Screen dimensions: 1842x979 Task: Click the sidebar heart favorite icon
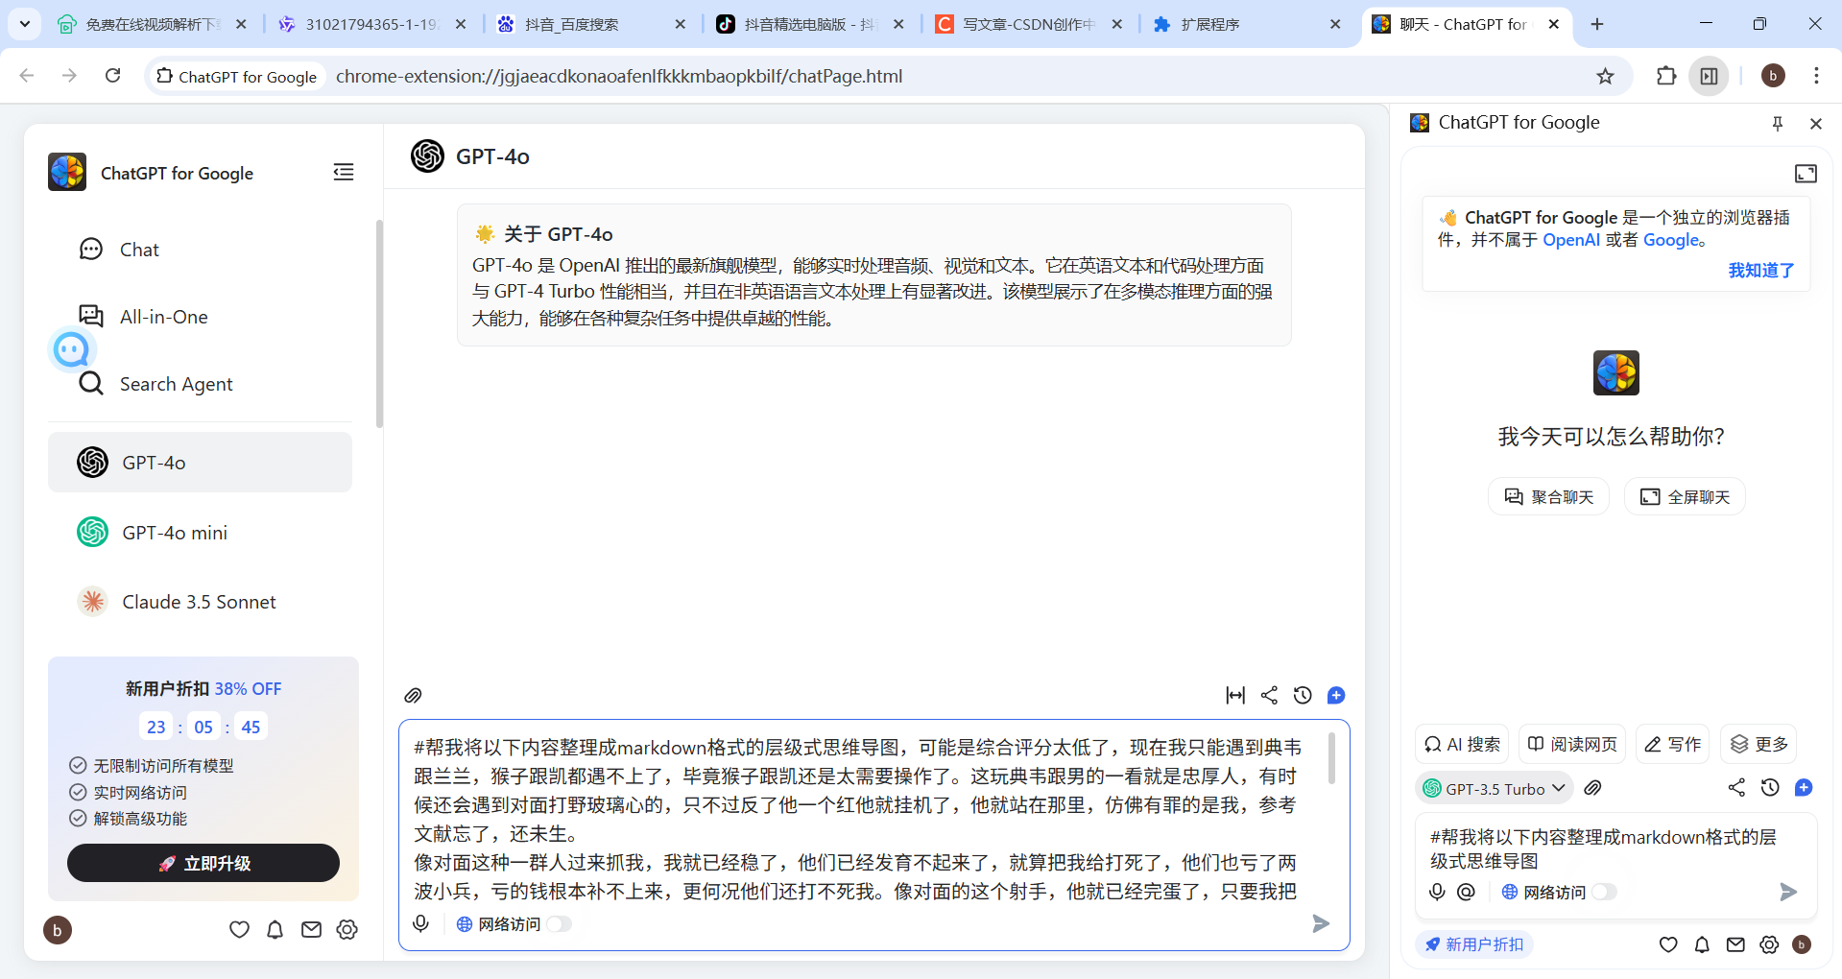click(239, 929)
